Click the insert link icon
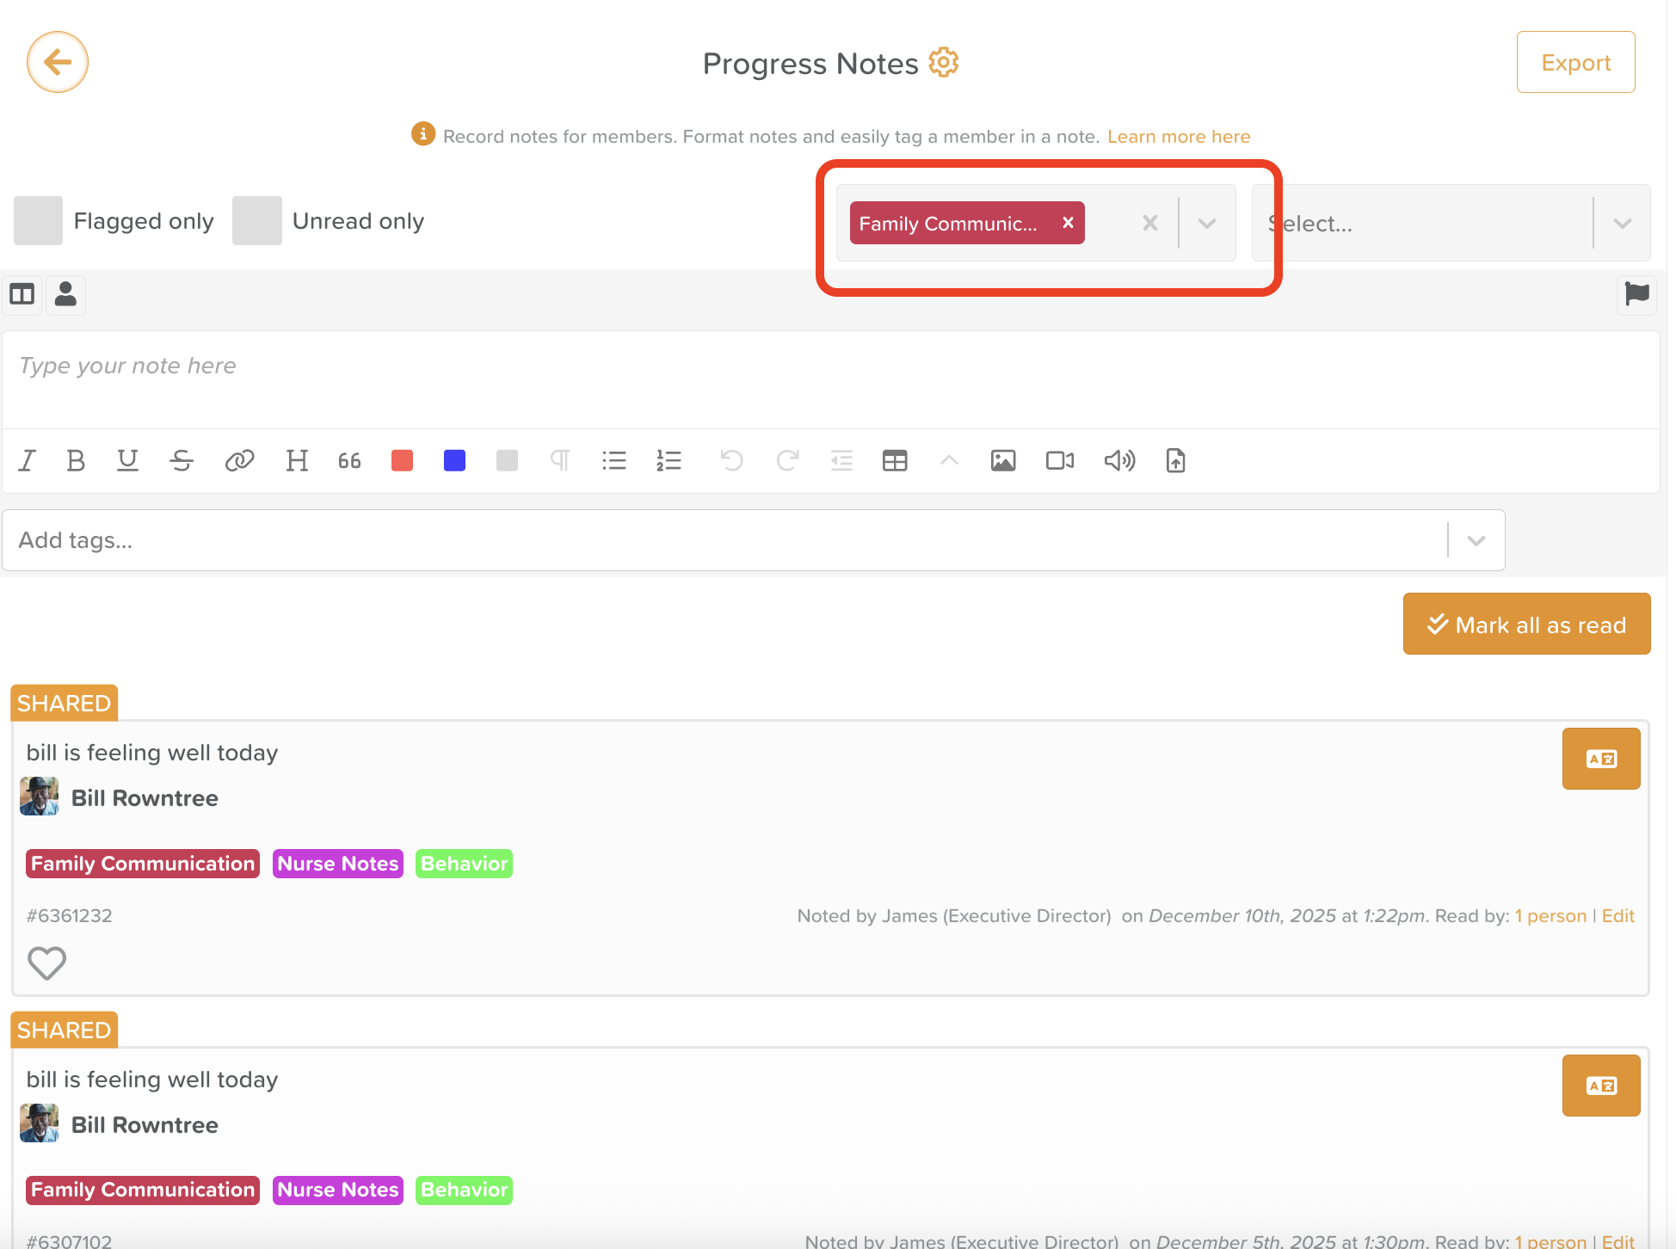Image resolution: width=1676 pixels, height=1249 pixels. point(239,461)
